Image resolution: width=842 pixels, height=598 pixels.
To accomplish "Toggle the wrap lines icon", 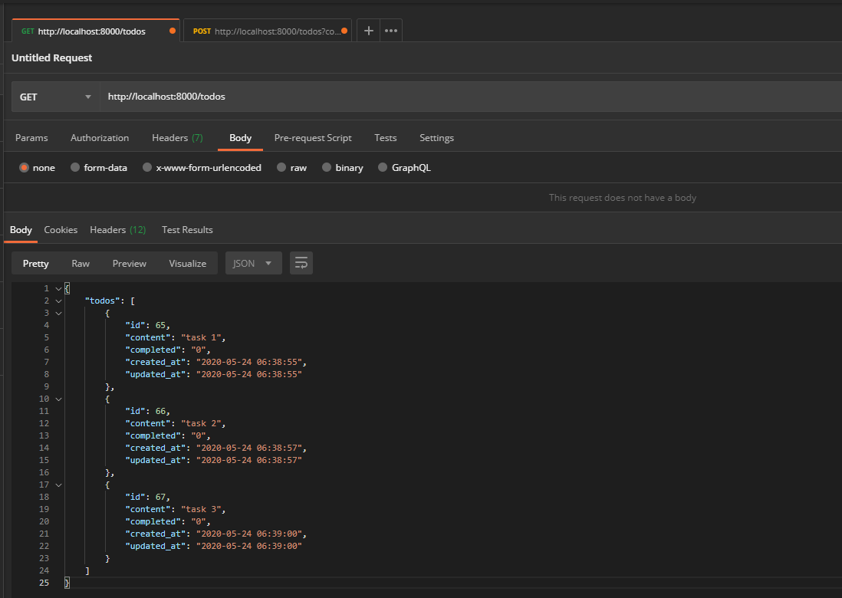I will point(301,263).
